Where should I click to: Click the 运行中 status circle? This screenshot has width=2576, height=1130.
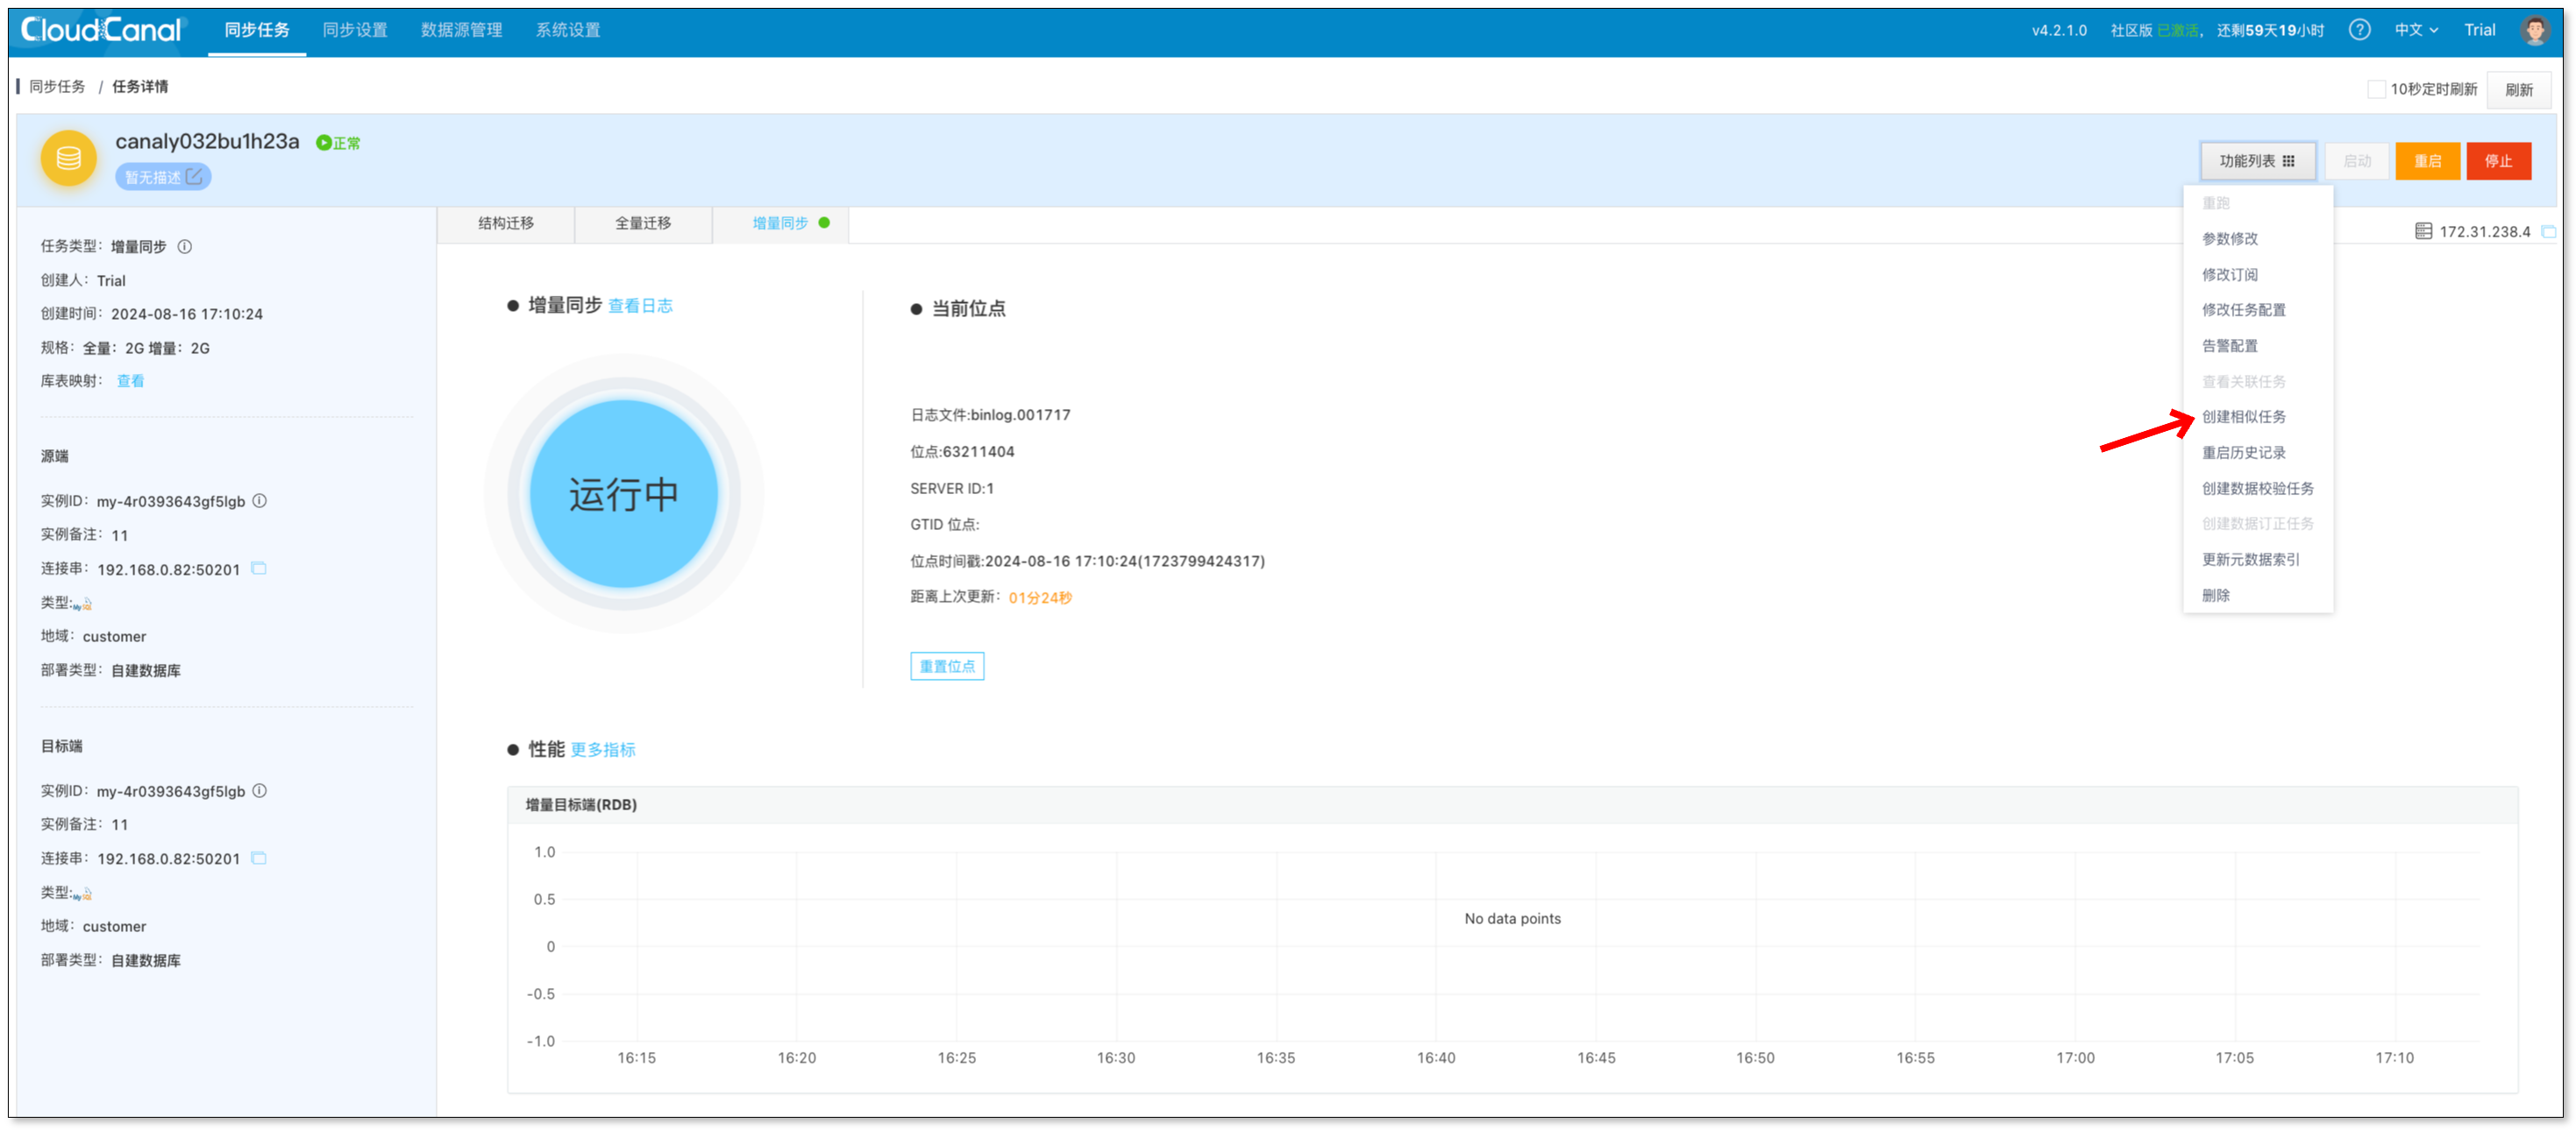623,491
